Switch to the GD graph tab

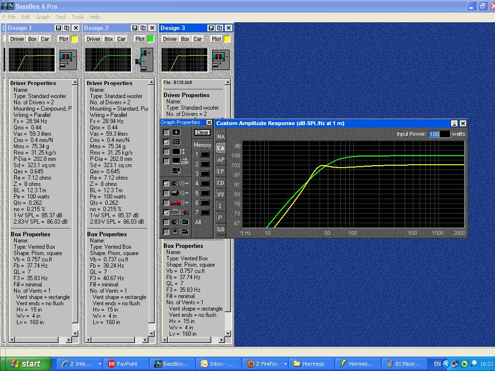point(221,229)
